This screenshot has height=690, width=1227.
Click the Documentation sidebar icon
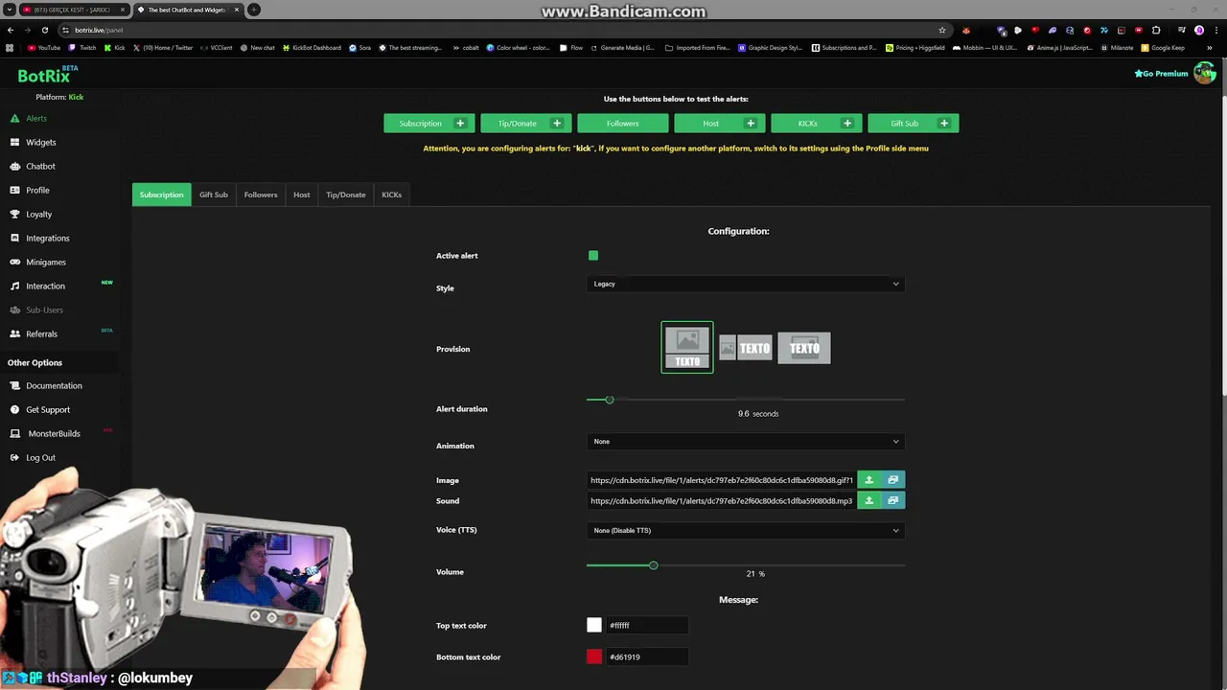(x=15, y=385)
